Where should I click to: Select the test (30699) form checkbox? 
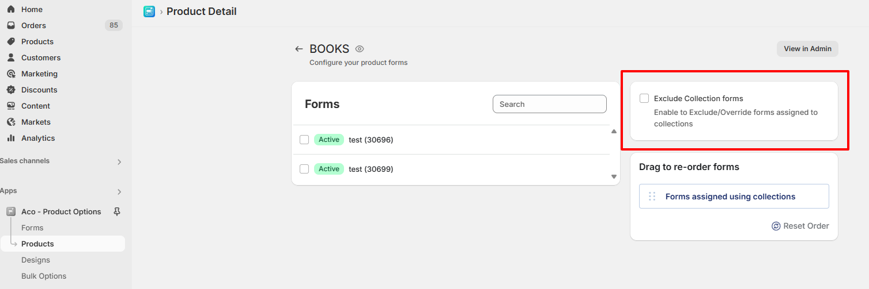(x=304, y=169)
